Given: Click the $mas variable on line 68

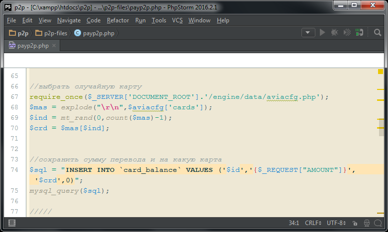Looking at the screenshot, I should coord(38,107).
